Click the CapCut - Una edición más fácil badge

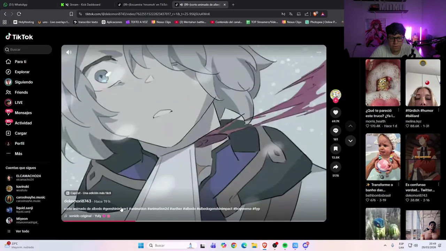(89, 193)
